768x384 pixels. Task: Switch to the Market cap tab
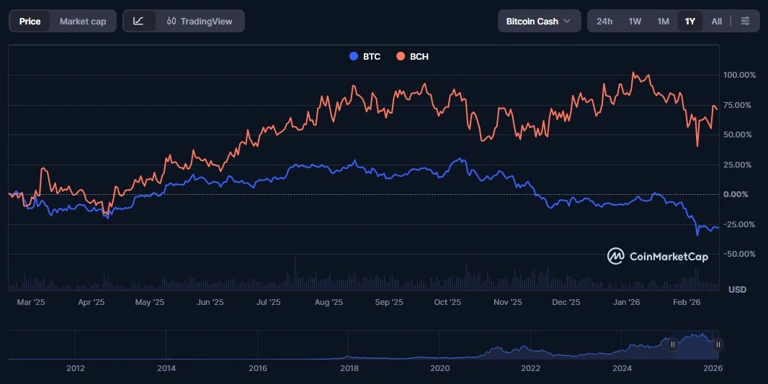(x=83, y=21)
